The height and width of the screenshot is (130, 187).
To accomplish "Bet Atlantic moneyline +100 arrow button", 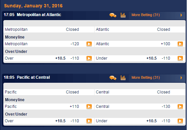I will coord(180,44).
